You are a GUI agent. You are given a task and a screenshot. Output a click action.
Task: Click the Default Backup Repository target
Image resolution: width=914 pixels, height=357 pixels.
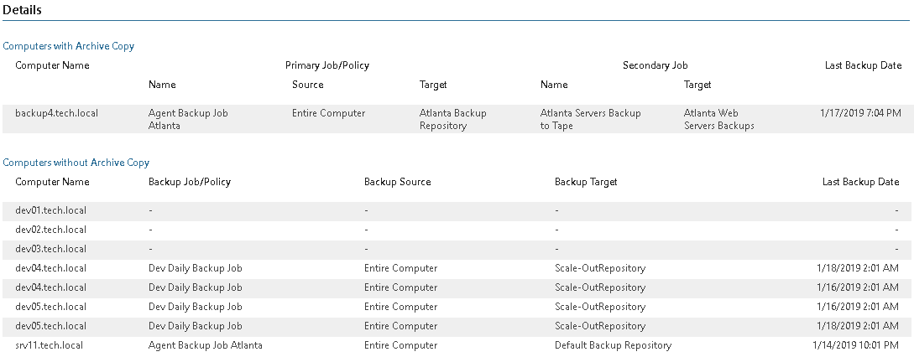pos(613,345)
